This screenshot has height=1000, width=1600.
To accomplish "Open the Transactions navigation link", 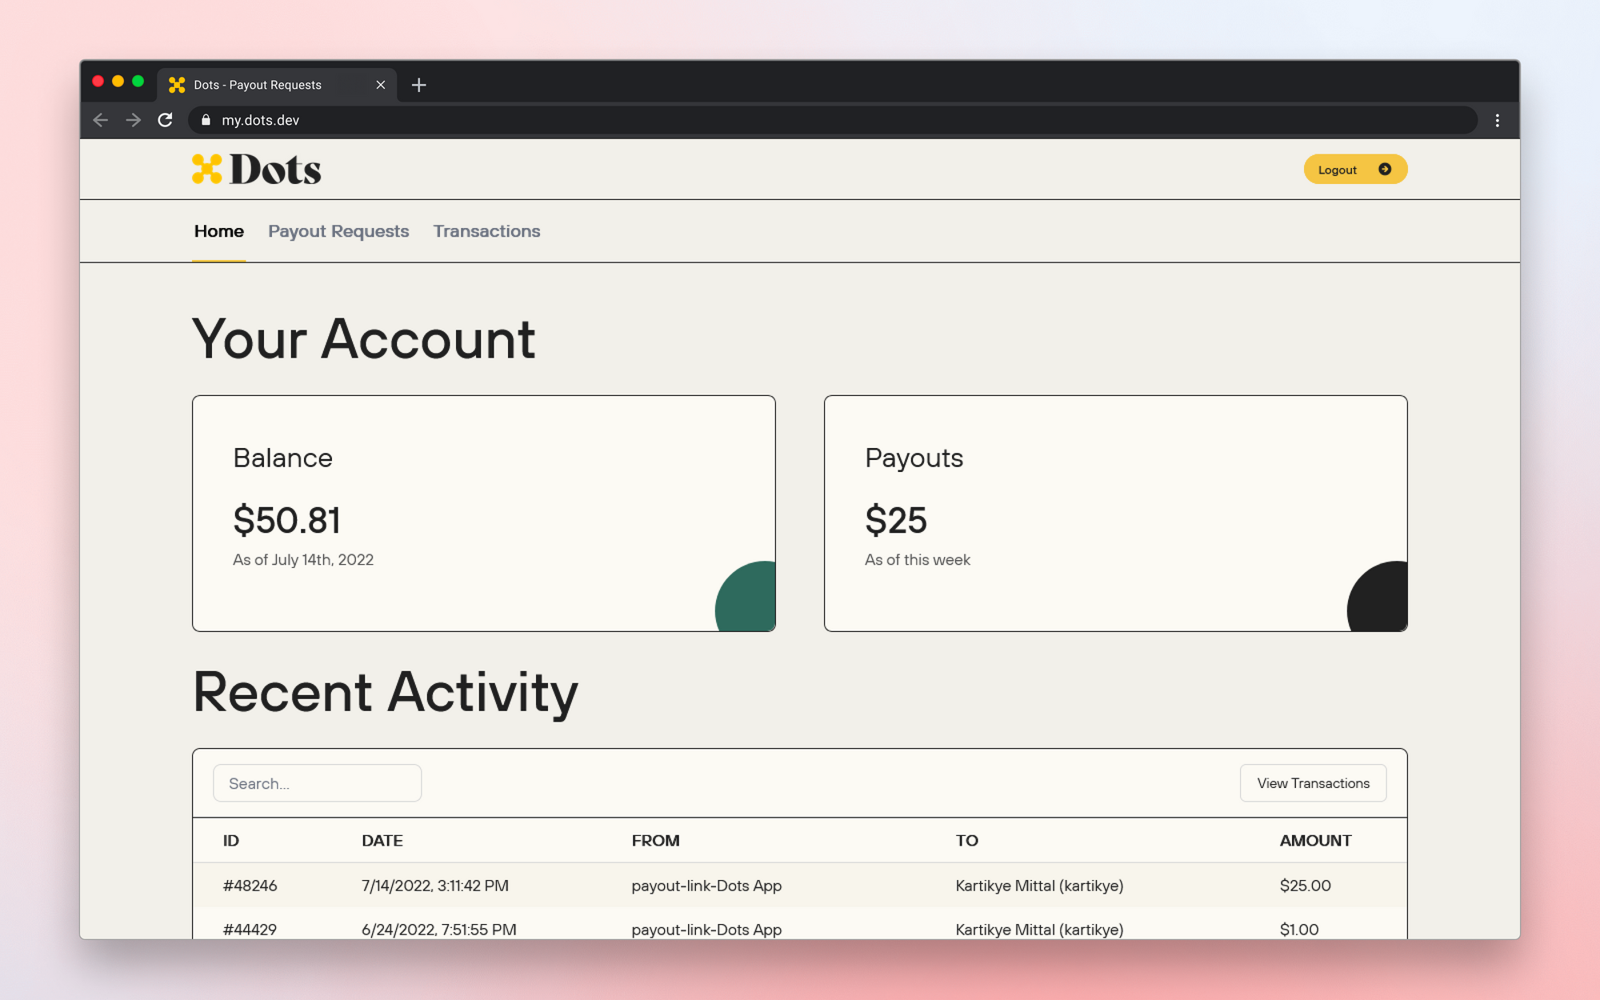I will [485, 230].
